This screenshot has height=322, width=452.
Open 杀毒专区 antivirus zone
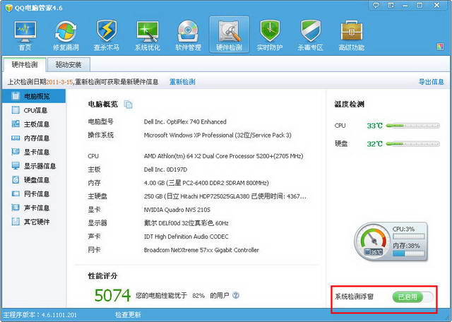pos(311,36)
